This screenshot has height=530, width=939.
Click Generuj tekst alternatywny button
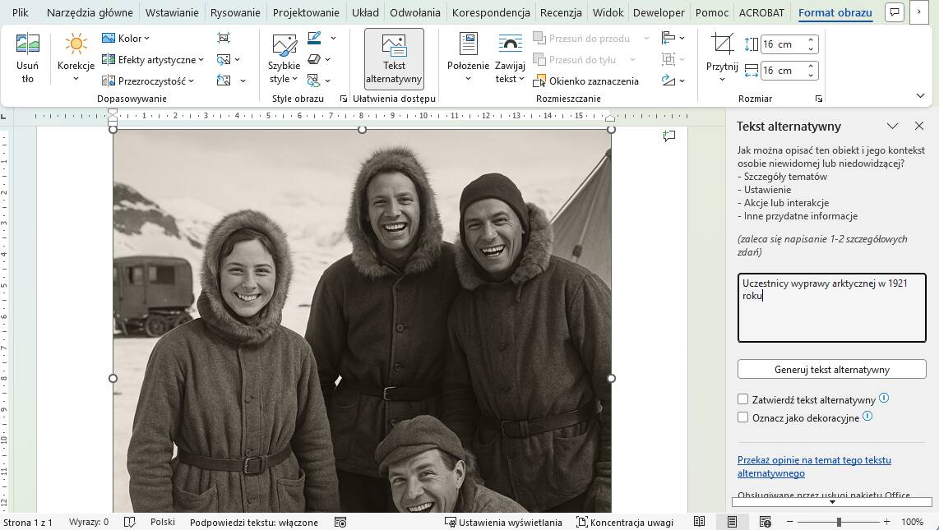click(831, 369)
